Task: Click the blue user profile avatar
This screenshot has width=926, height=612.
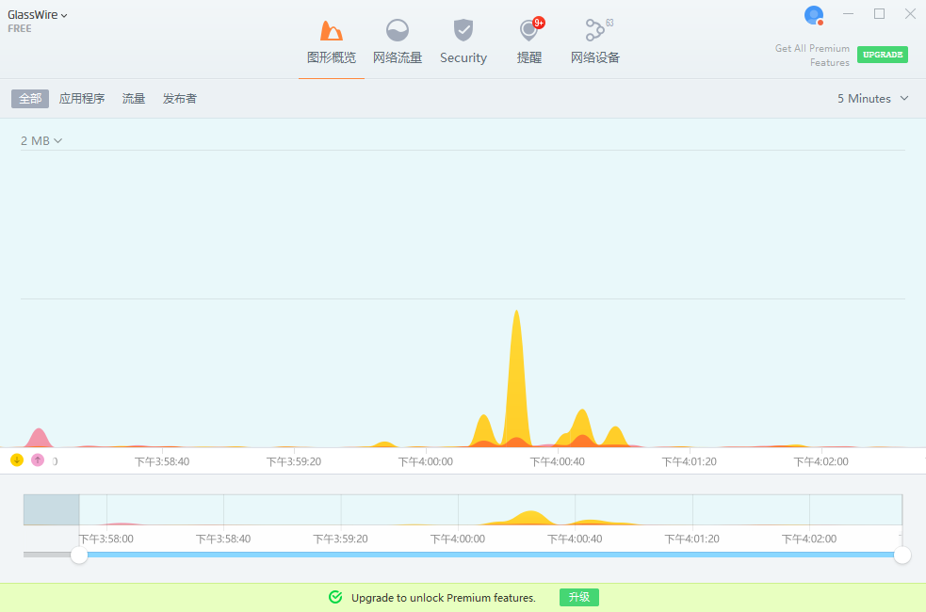Action: coord(814,15)
